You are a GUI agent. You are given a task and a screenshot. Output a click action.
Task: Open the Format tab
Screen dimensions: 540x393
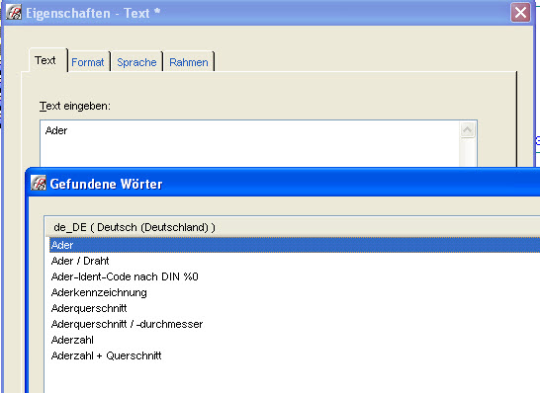(x=88, y=62)
